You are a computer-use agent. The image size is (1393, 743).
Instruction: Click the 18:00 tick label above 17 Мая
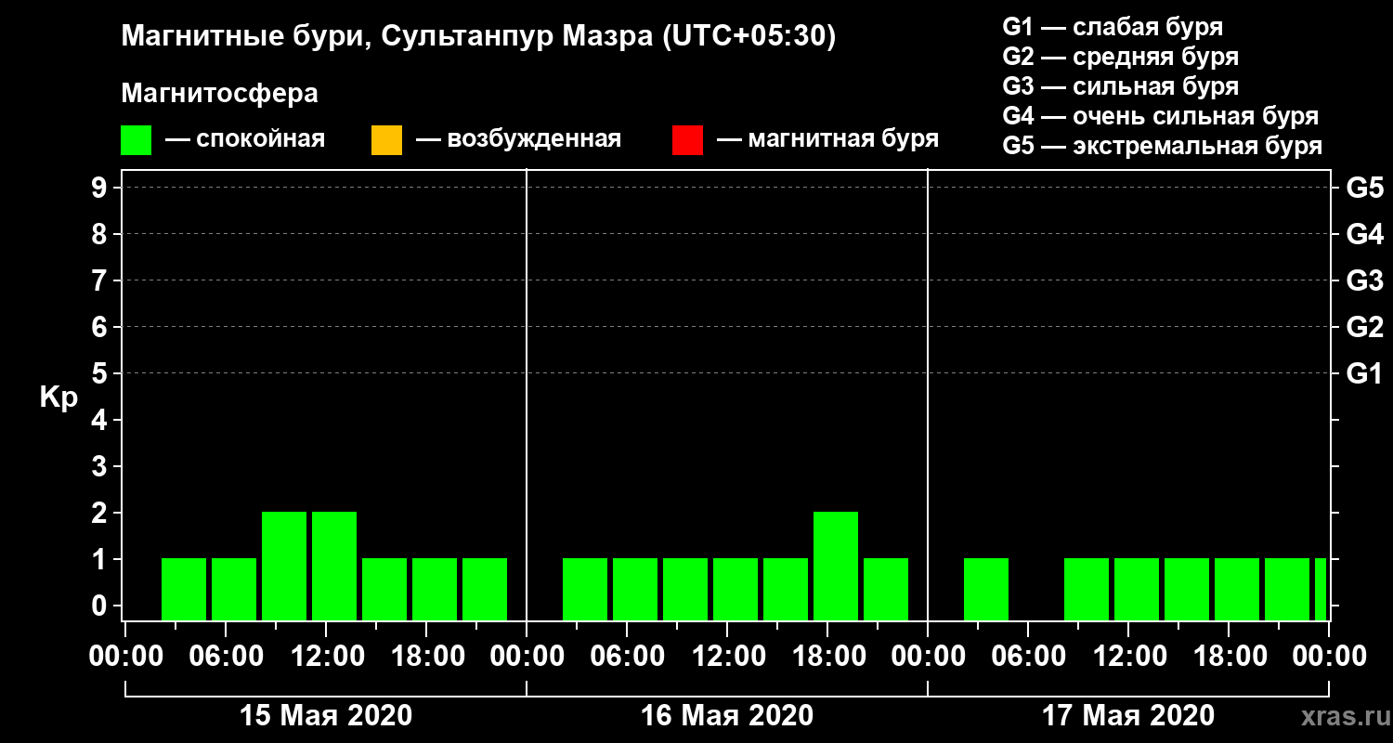pos(1230,657)
